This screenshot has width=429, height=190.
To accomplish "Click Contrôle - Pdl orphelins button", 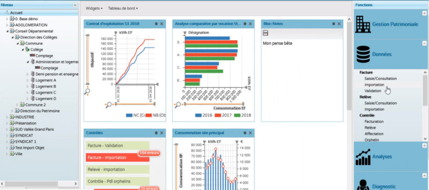I will (x=118, y=181).
